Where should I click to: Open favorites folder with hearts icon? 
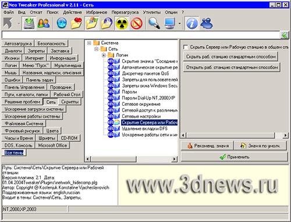point(76,23)
